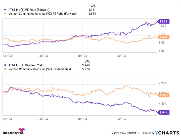Select Verizon Communications Dividend Yield label
The height and width of the screenshot is (136, 181).
click(39, 69)
